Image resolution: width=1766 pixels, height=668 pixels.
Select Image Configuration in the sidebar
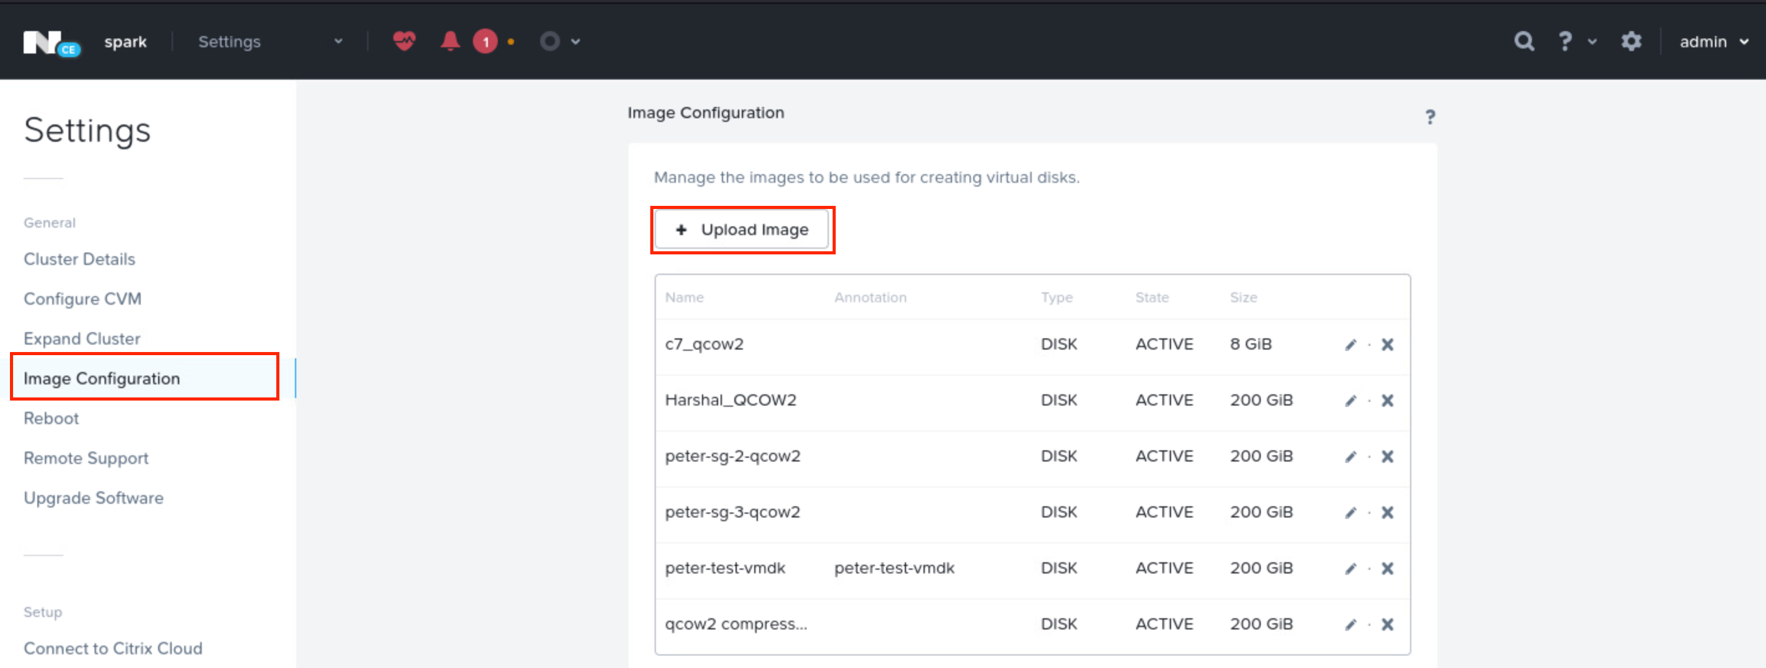pyautogui.click(x=101, y=378)
